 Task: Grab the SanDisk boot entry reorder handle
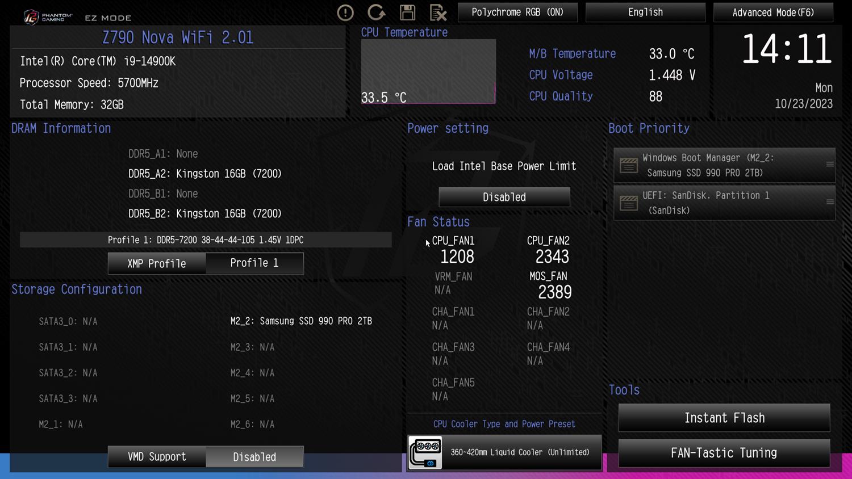[830, 202]
